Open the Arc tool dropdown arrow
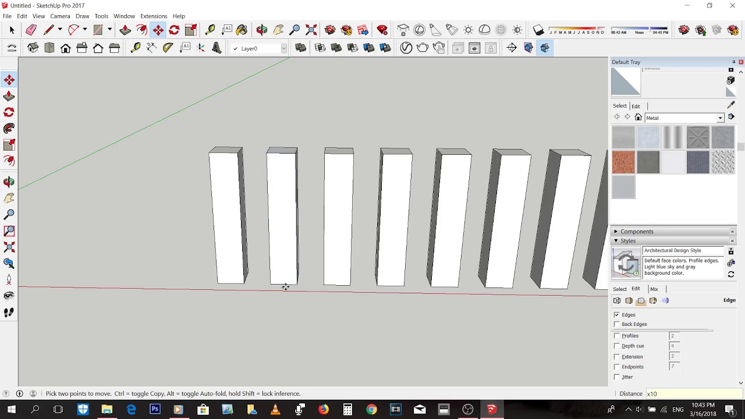 click(84, 30)
